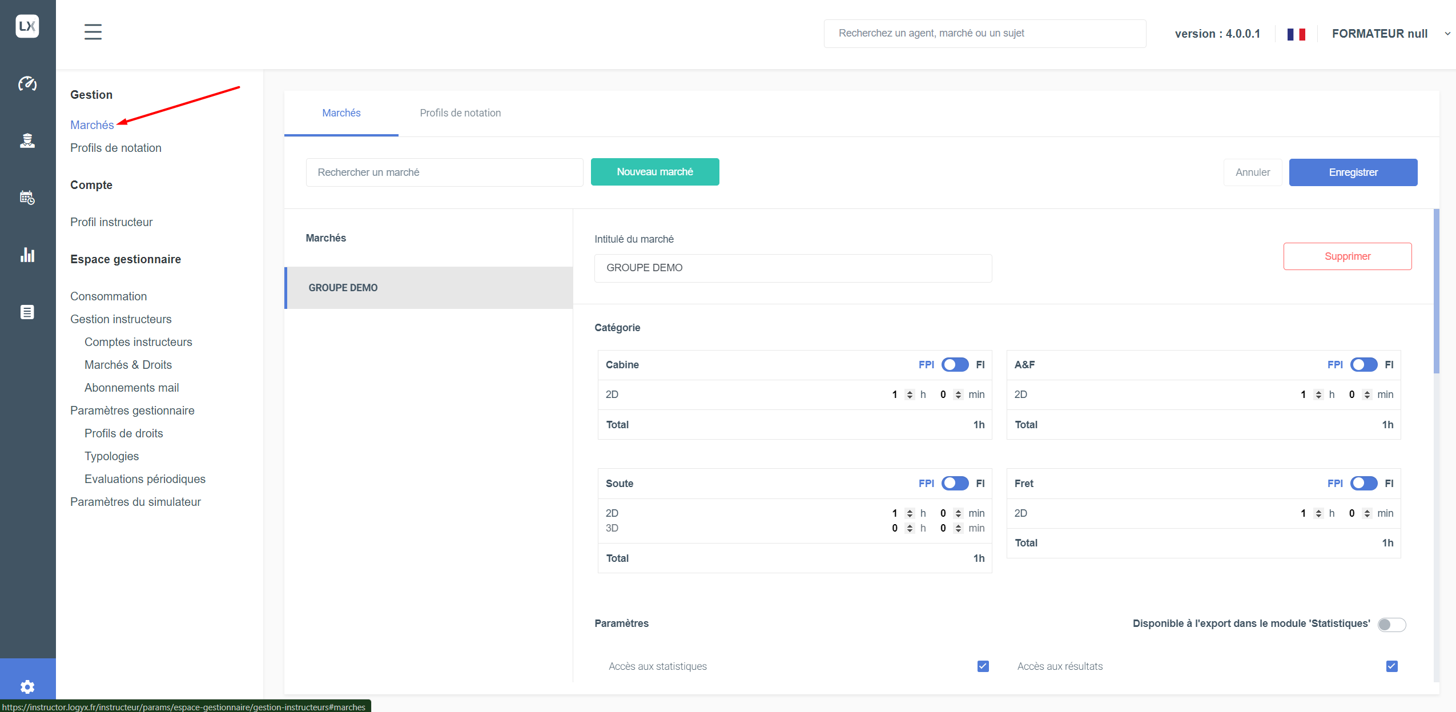The width and height of the screenshot is (1456, 712).
Task: Uncheck Accès aux résultats checkbox
Action: 1391,666
